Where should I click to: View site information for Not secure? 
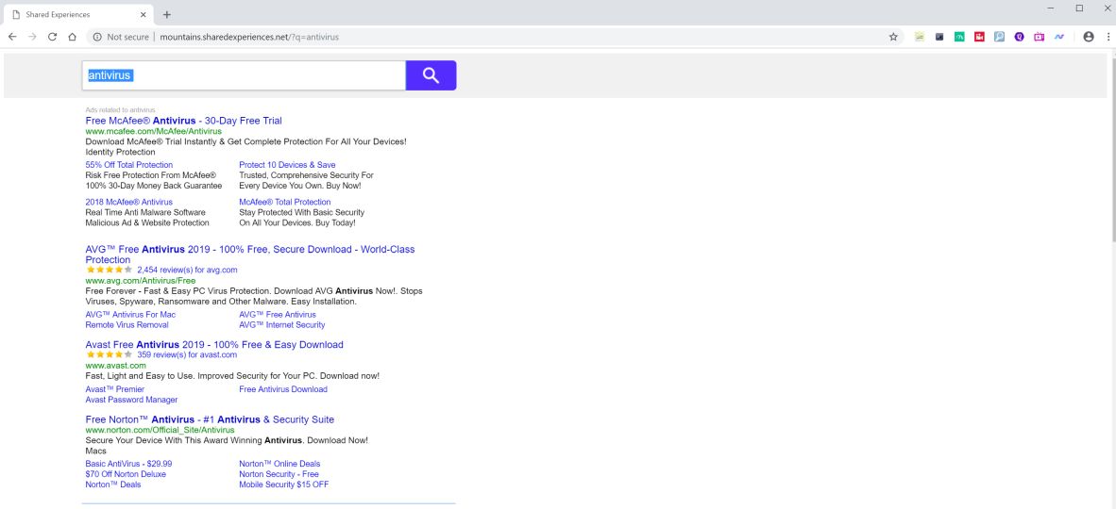coord(120,37)
